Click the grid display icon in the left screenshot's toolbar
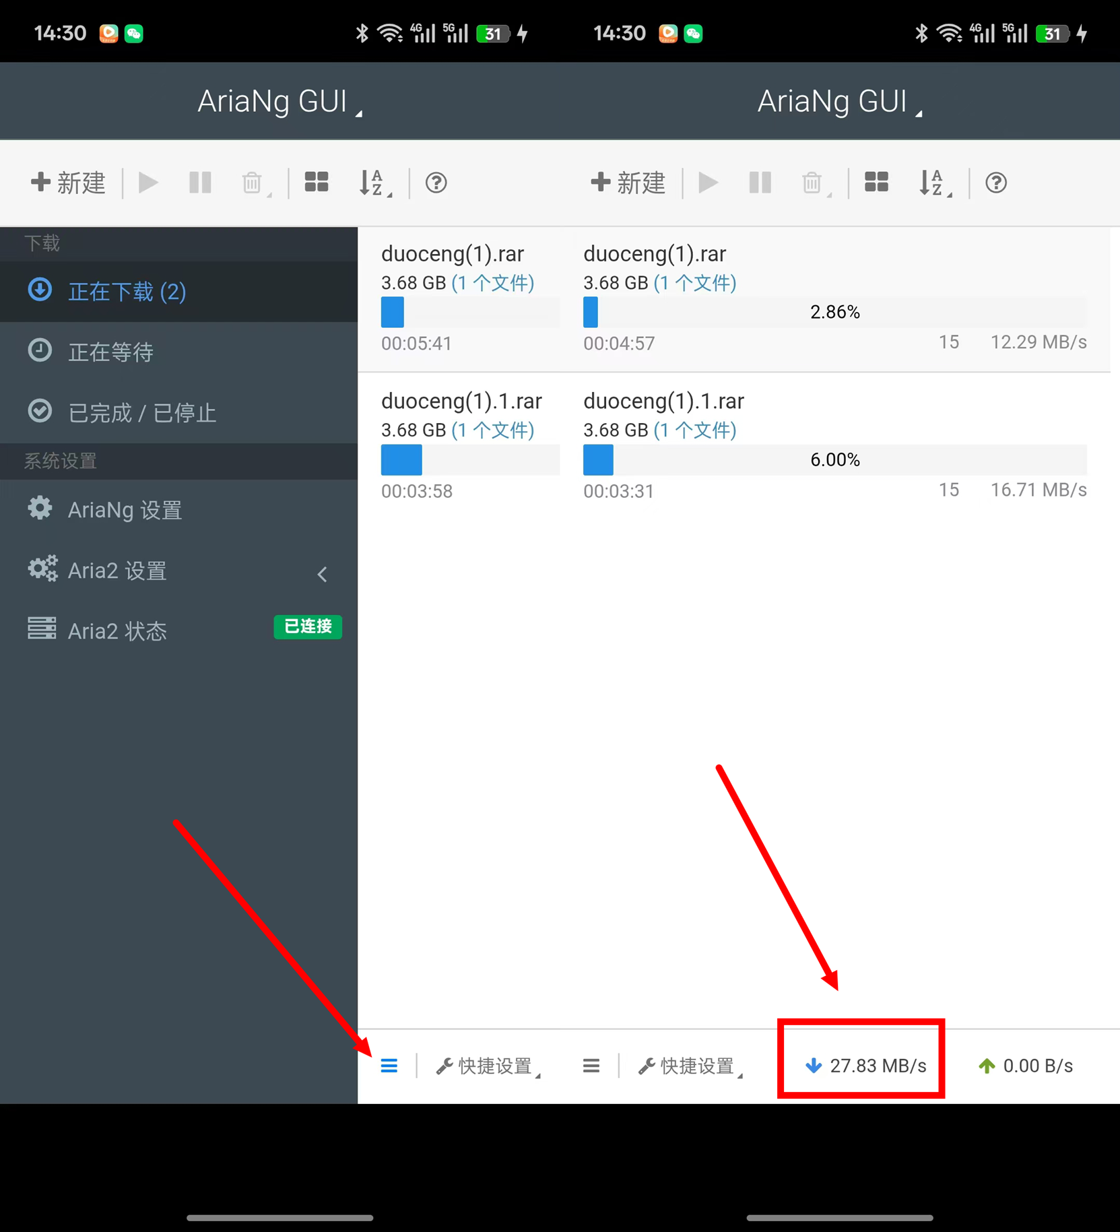Viewport: 1120px width, 1232px height. [316, 183]
